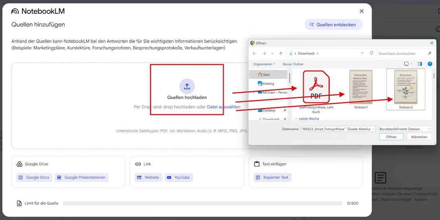Screen dimensions: 440x220
Task: Open the view options dropdown arrow
Action: click(x=412, y=64)
